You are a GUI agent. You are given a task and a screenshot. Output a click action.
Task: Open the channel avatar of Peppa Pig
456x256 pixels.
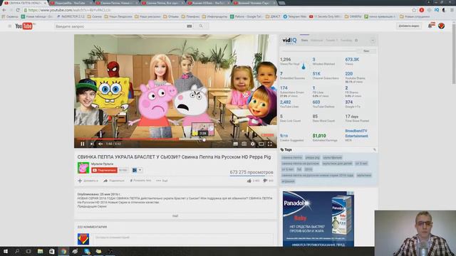(83, 168)
